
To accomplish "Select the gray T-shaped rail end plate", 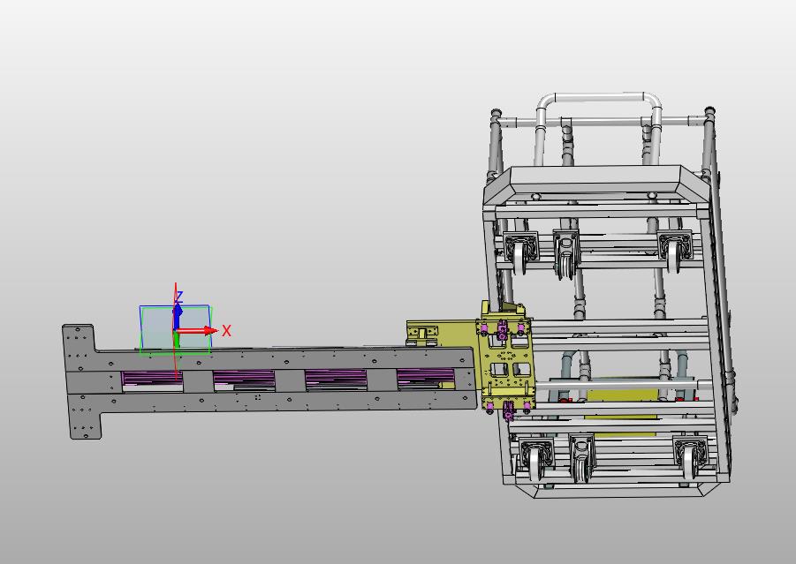I will (x=80, y=381).
